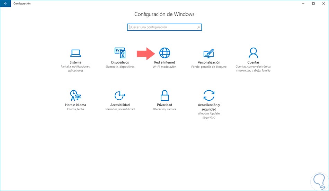Click the Actualización y seguridad label
The image size is (329, 191).
click(209, 107)
